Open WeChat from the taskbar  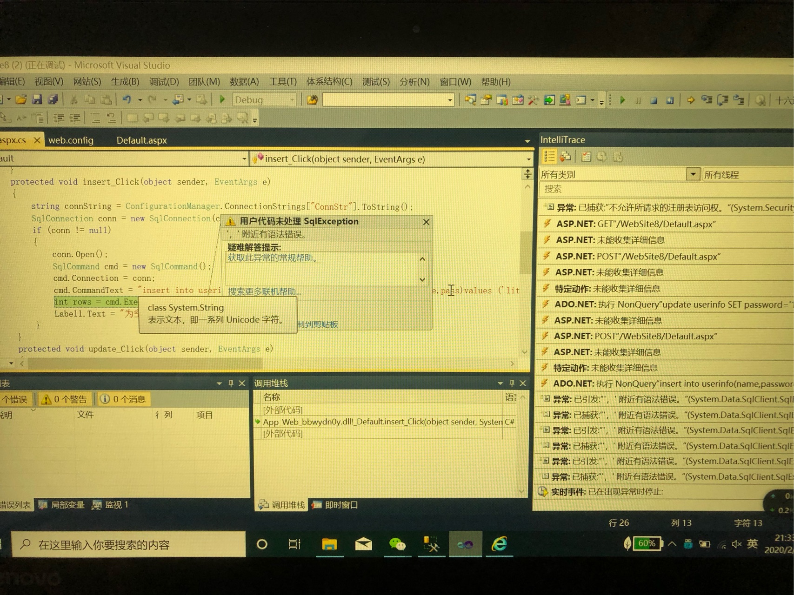pos(397,544)
